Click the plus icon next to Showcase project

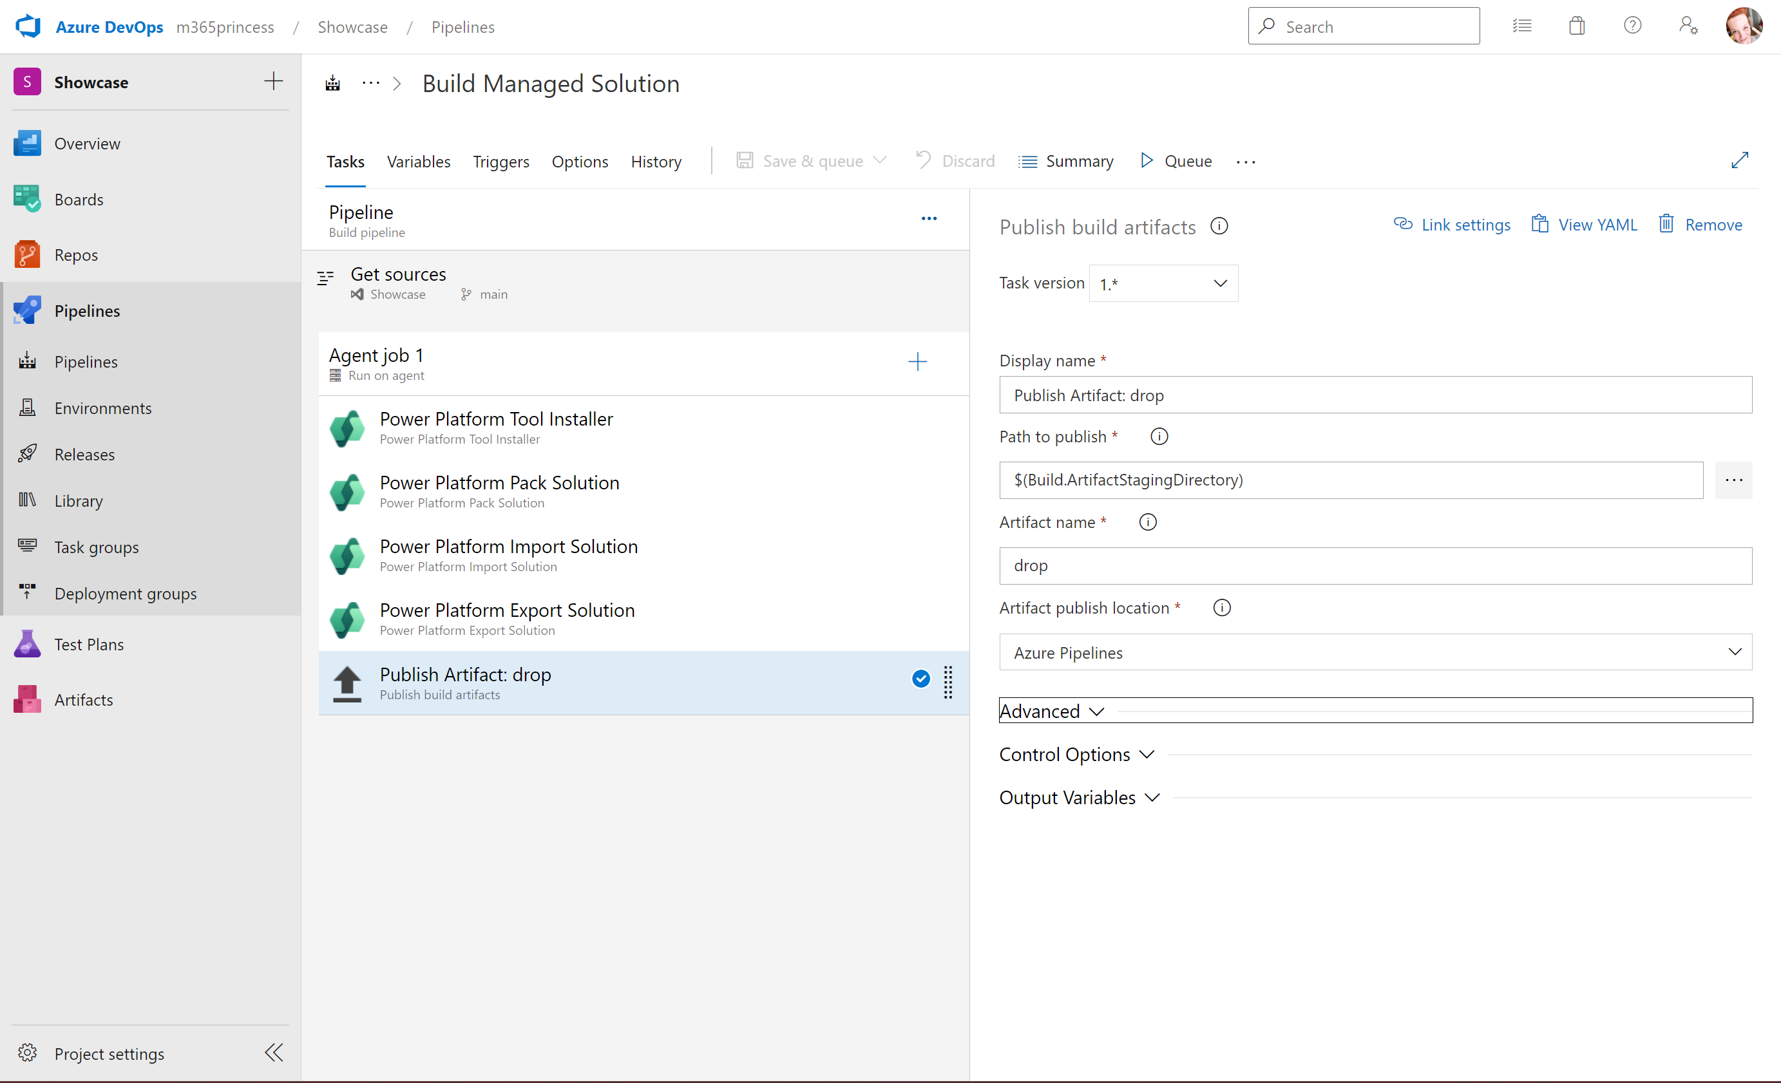(x=273, y=81)
